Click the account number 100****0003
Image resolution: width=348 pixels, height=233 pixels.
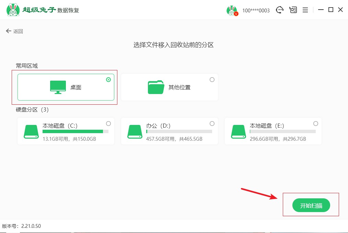[x=256, y=11]
